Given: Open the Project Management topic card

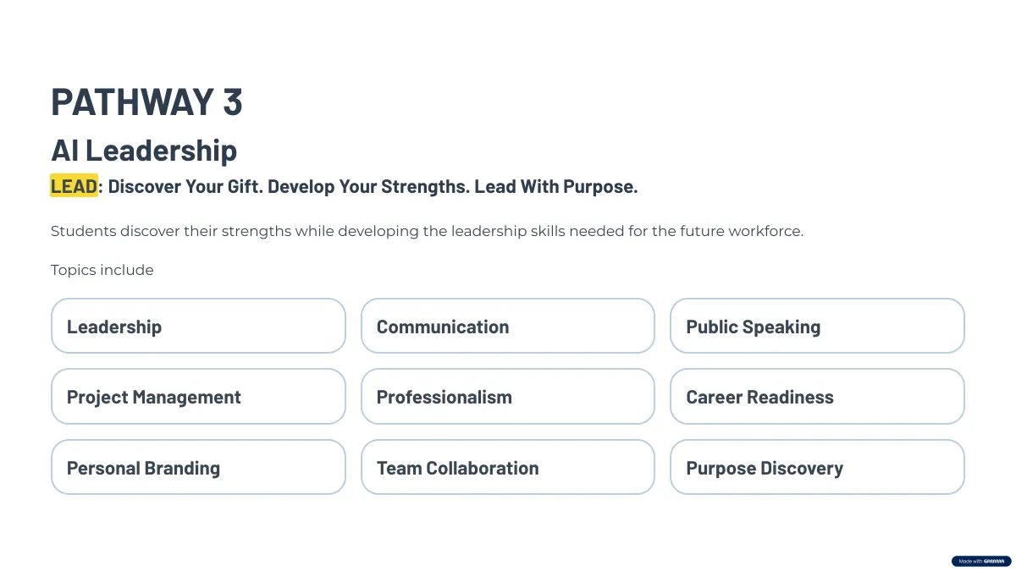Looking at the screenshot, I should [x=198, y=396].
